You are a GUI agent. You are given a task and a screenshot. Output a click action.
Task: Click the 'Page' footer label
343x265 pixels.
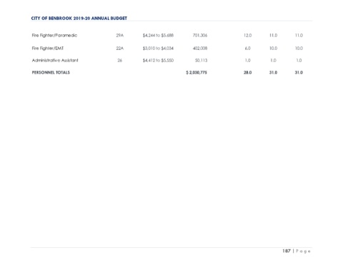coord(303,251)
